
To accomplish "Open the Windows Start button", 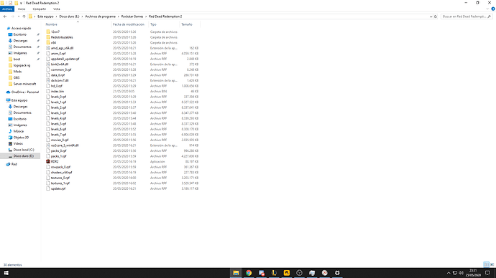I will pos(6,273).
